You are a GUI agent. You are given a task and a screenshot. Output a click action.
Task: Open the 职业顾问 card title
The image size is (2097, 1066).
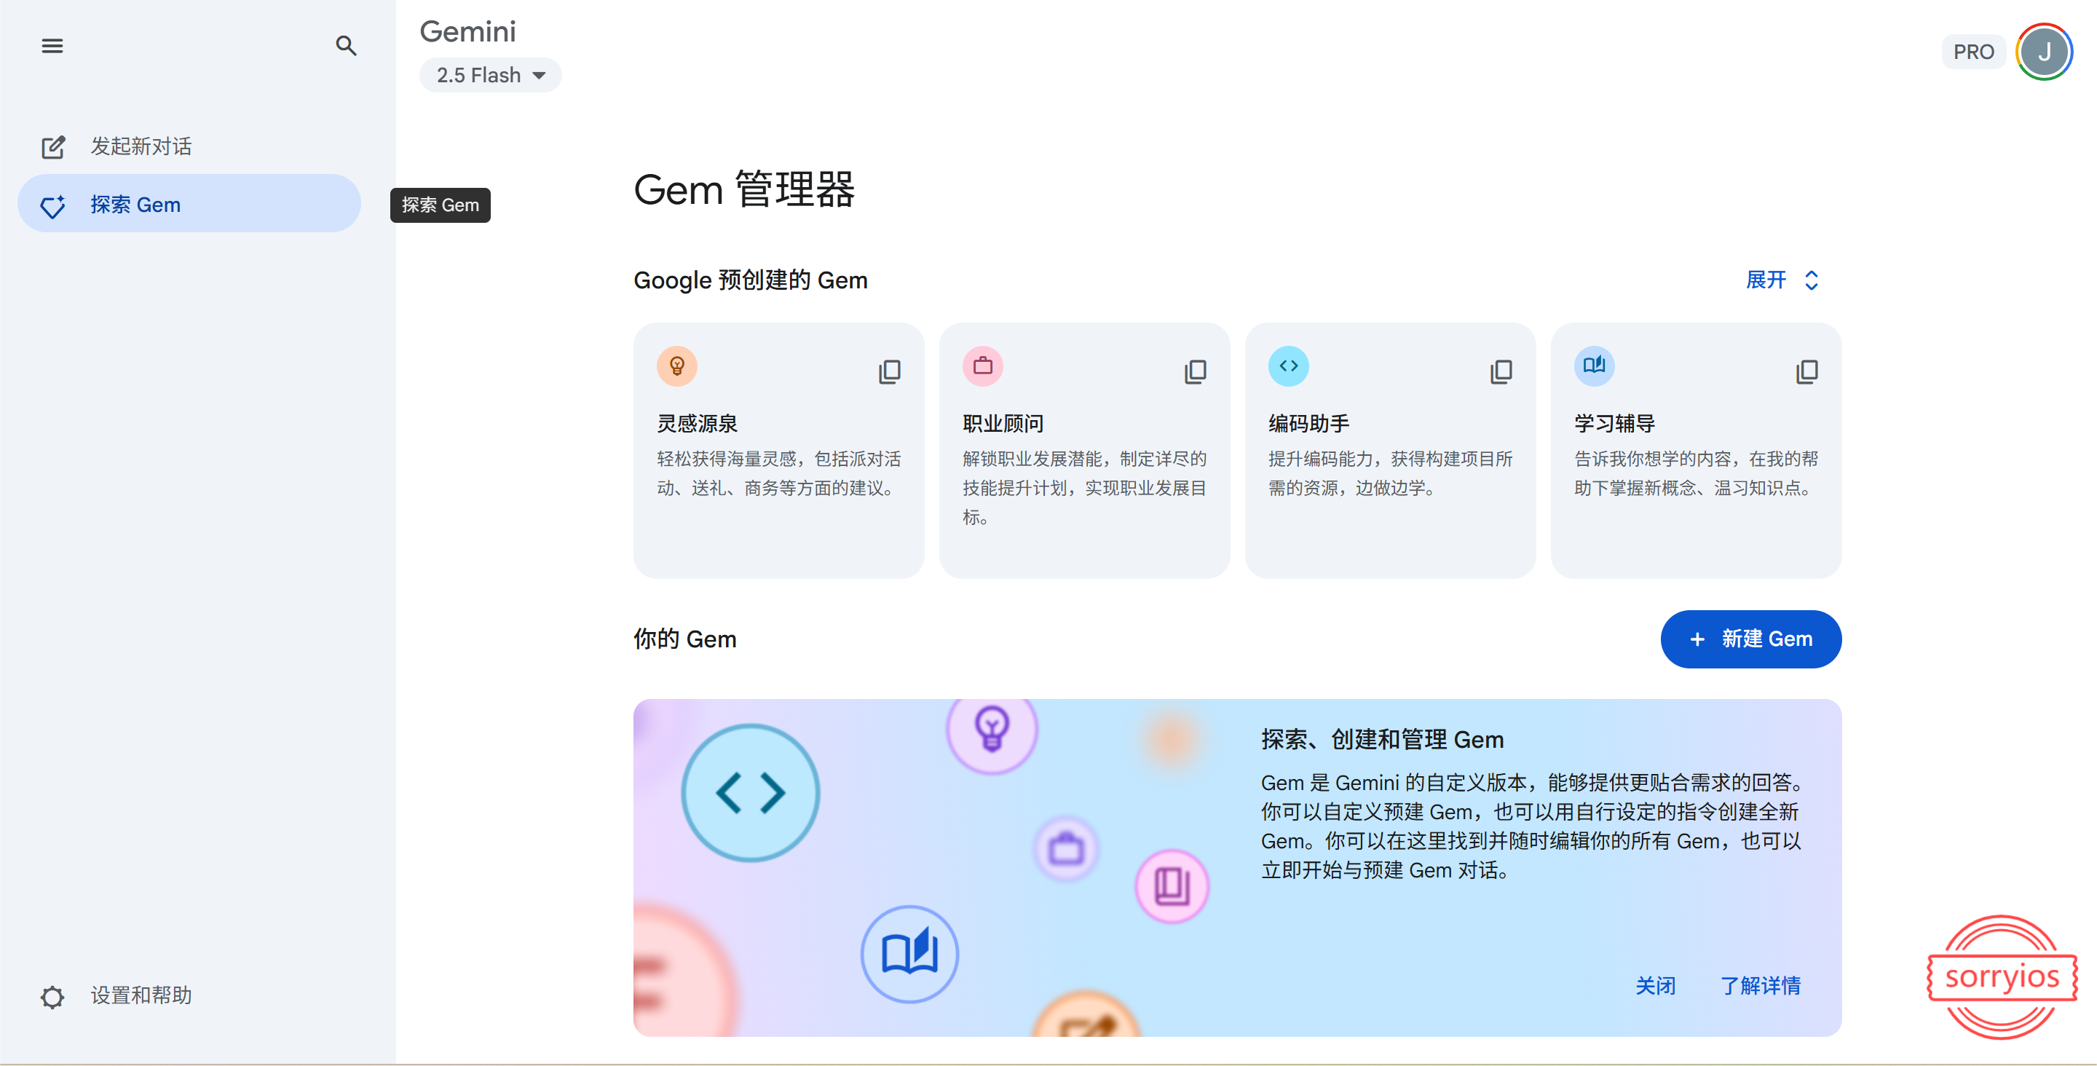(x=1003, y=424)
